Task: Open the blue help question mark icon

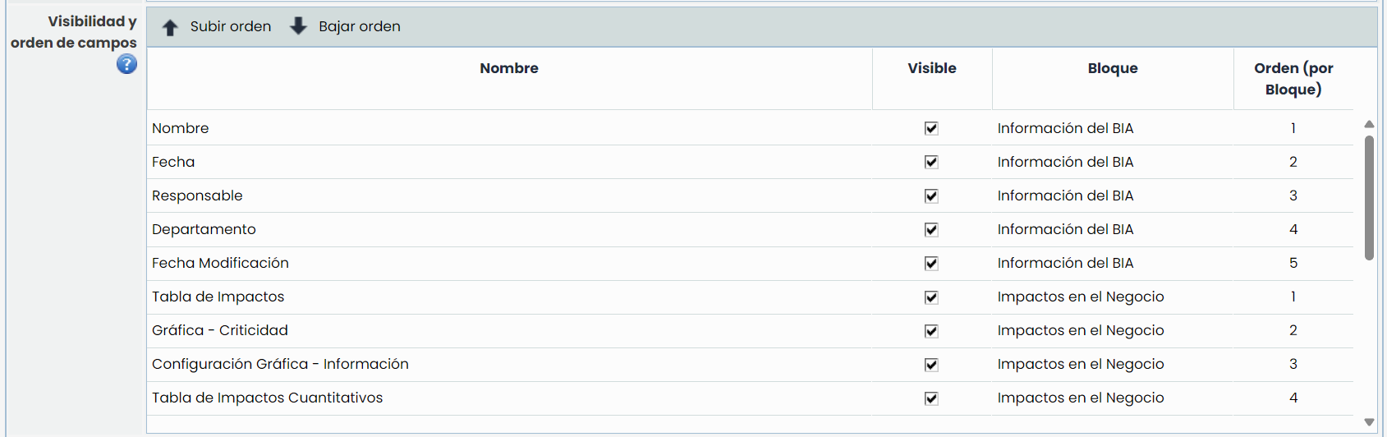Action: pyautogui.click(x=126, y=64)
